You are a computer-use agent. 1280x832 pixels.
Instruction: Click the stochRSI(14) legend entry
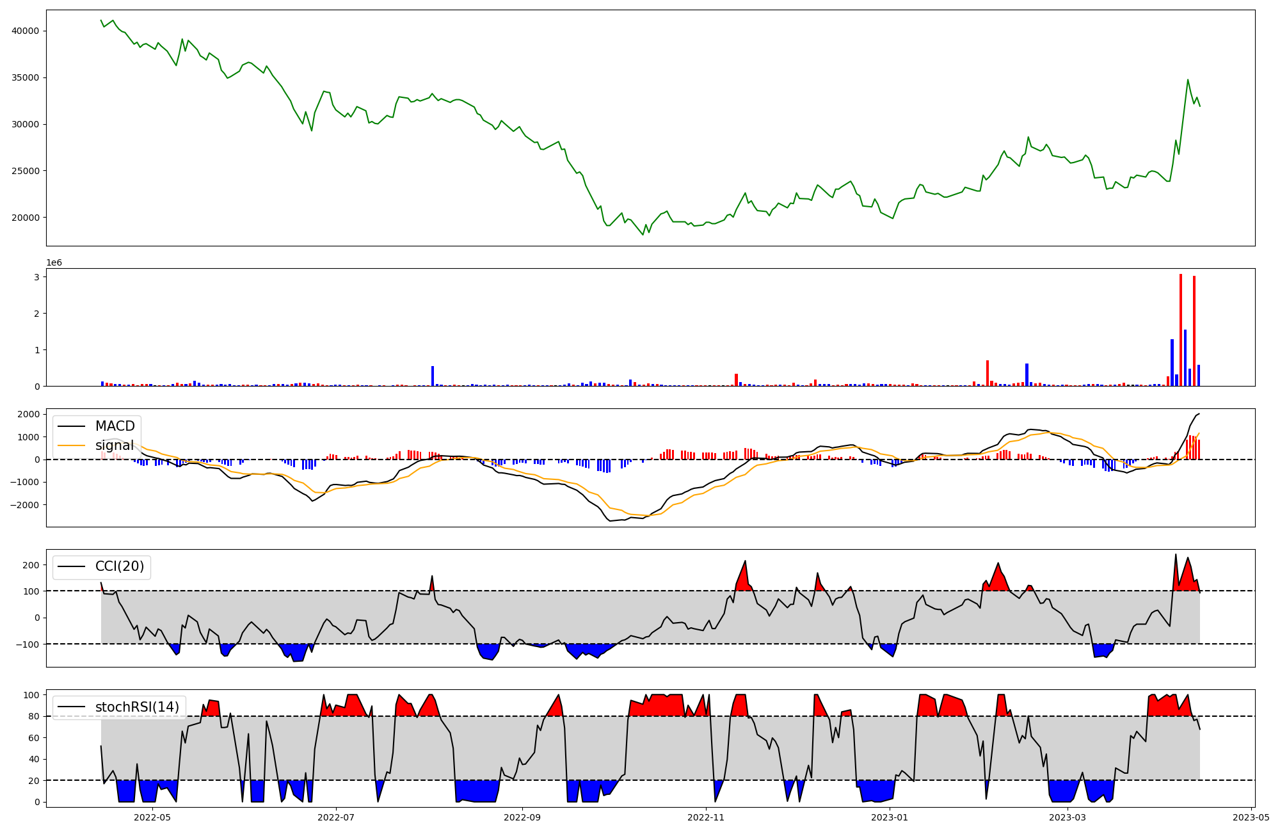point(137,707)
